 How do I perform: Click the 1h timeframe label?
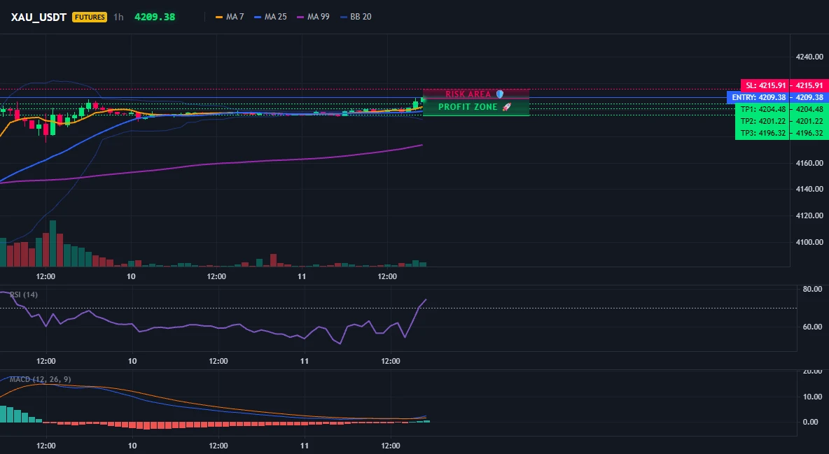118,17
